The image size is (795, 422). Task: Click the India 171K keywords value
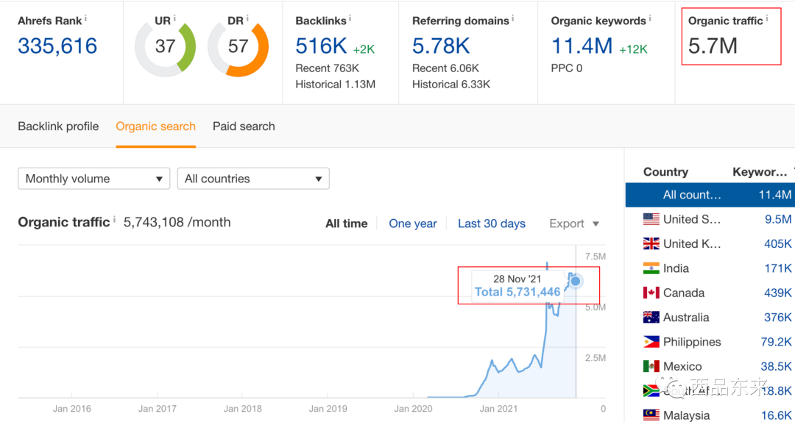pos(778,268)
